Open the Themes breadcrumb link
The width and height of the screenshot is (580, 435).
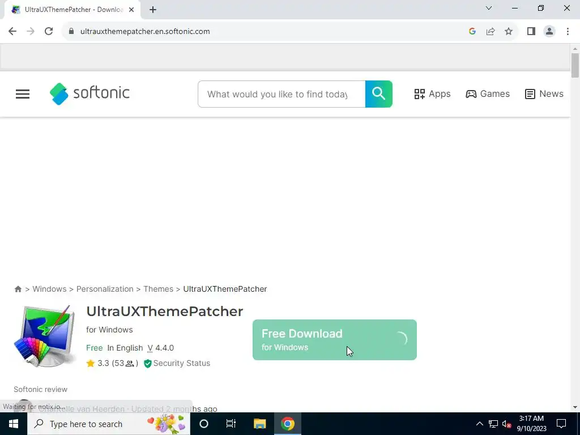click(x=159, y=289)
